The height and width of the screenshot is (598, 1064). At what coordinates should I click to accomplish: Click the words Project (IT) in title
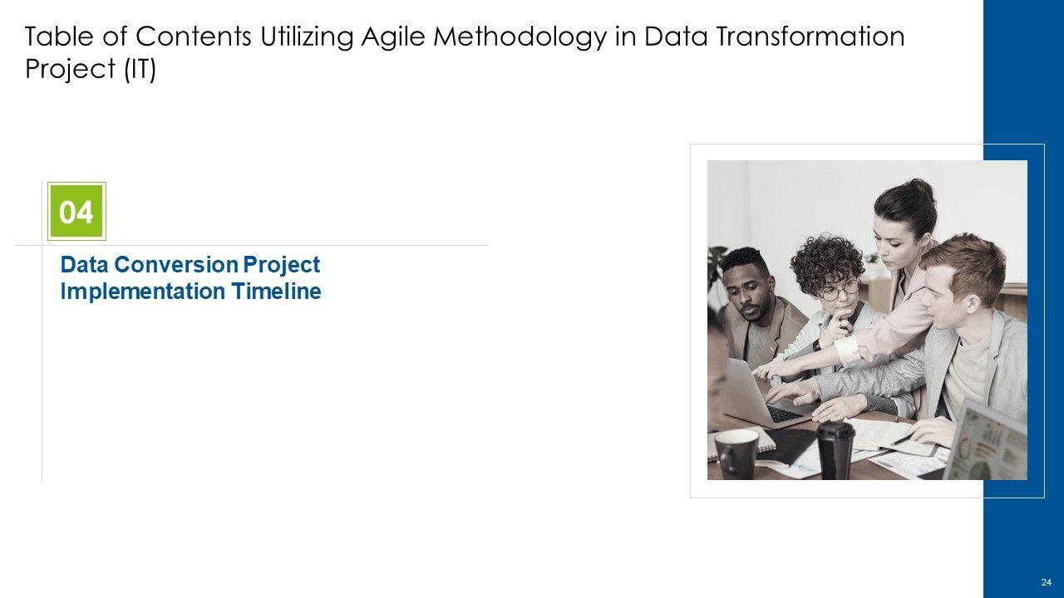coord(91,70)
